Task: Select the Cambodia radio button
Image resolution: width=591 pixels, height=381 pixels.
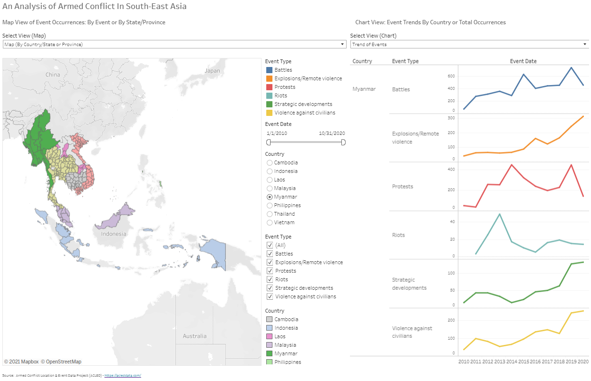Action: 270,163
